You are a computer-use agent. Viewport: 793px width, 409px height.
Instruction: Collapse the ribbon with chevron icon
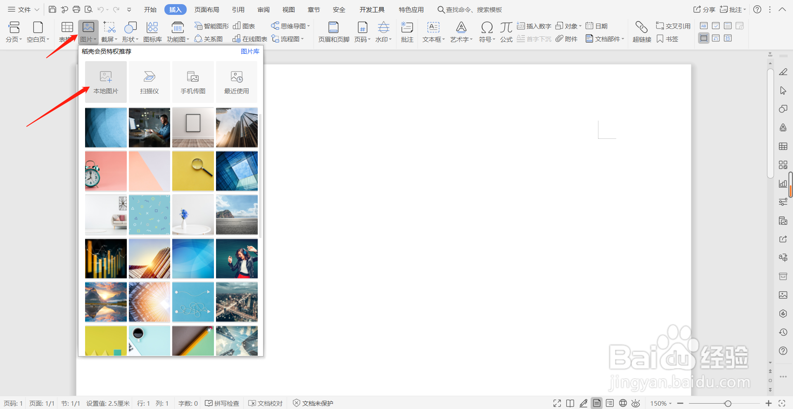click(x=782, y=10)
